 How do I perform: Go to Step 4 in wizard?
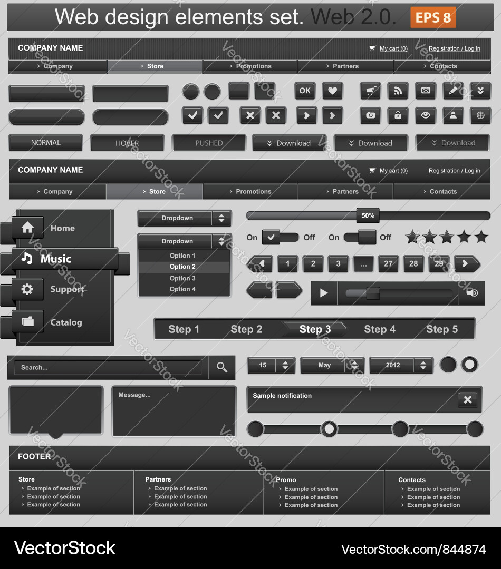tap(380, 329)
